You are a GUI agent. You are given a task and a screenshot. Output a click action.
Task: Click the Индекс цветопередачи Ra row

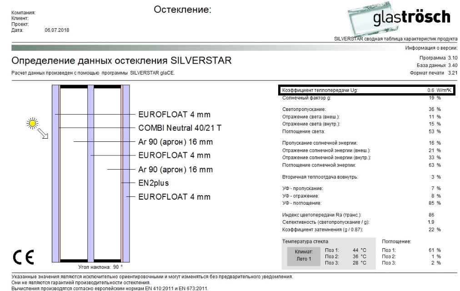[361, 215]
